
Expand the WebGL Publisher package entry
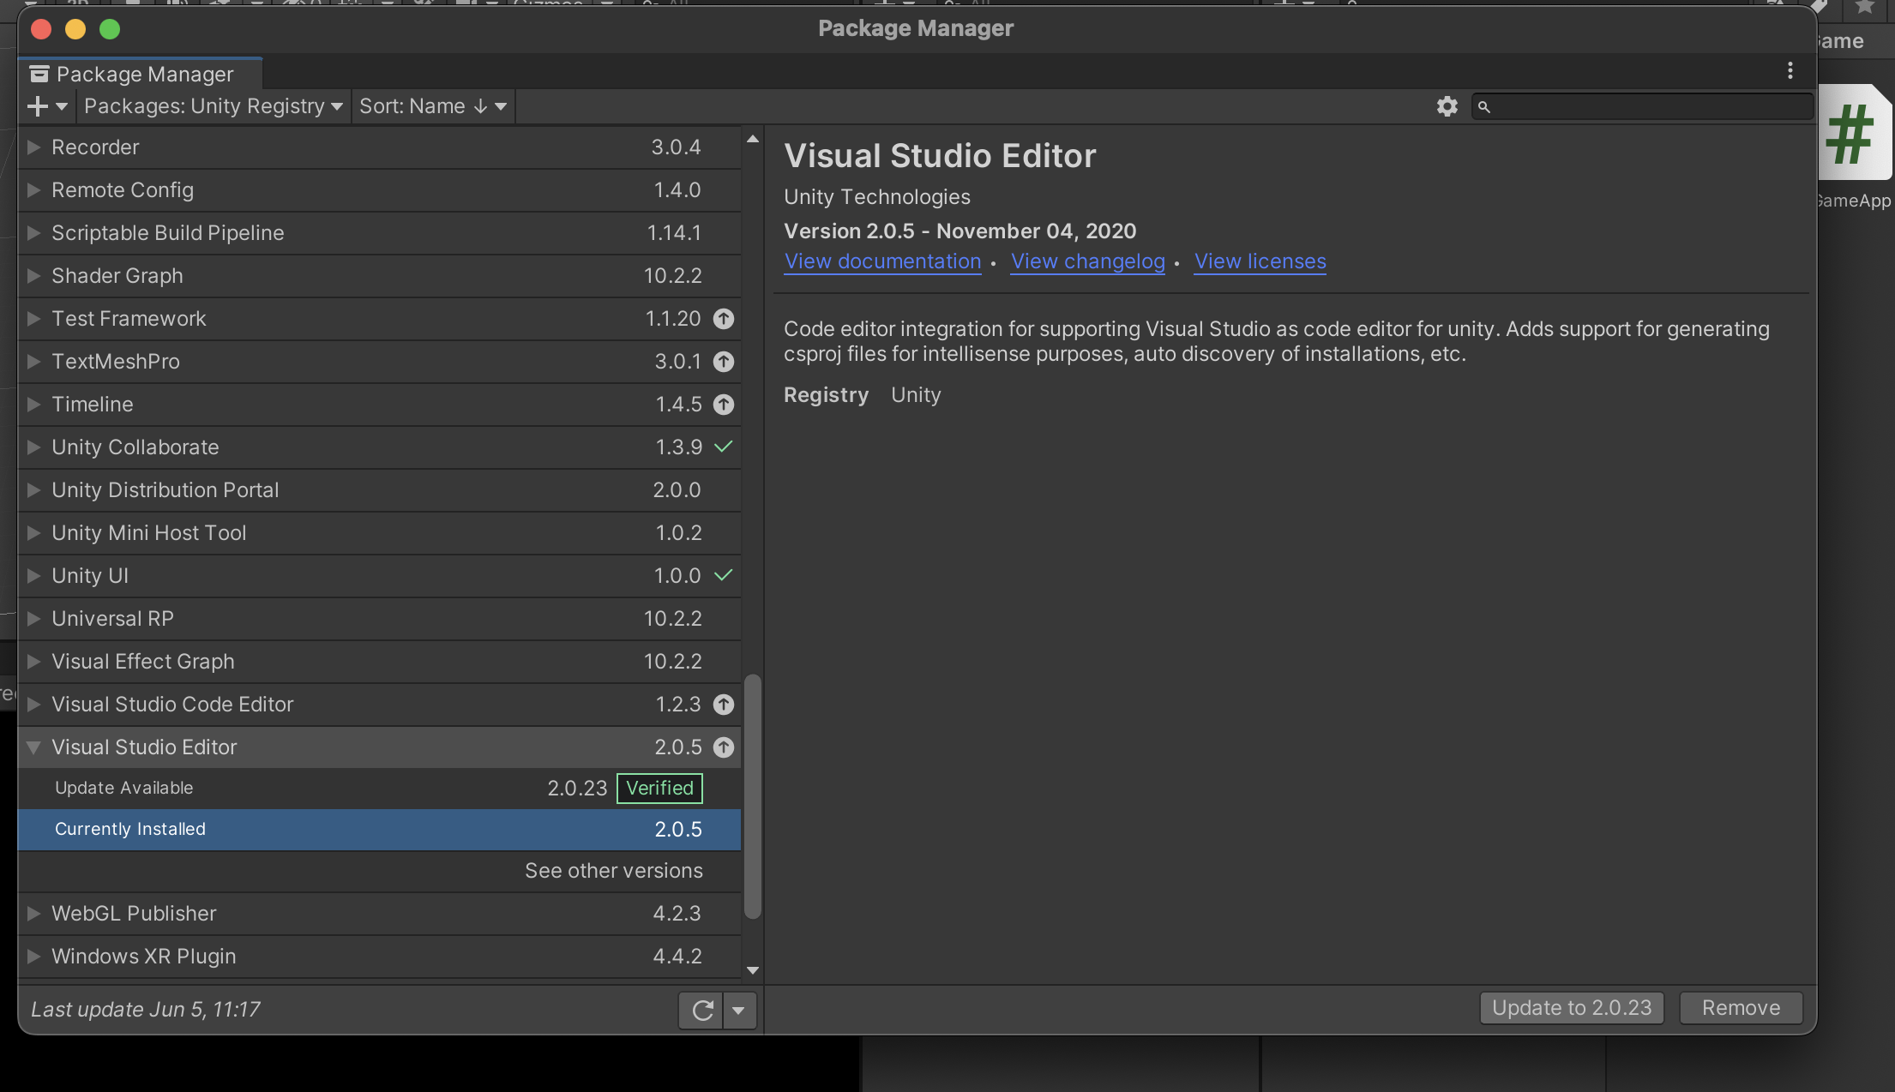pos(34,914)
